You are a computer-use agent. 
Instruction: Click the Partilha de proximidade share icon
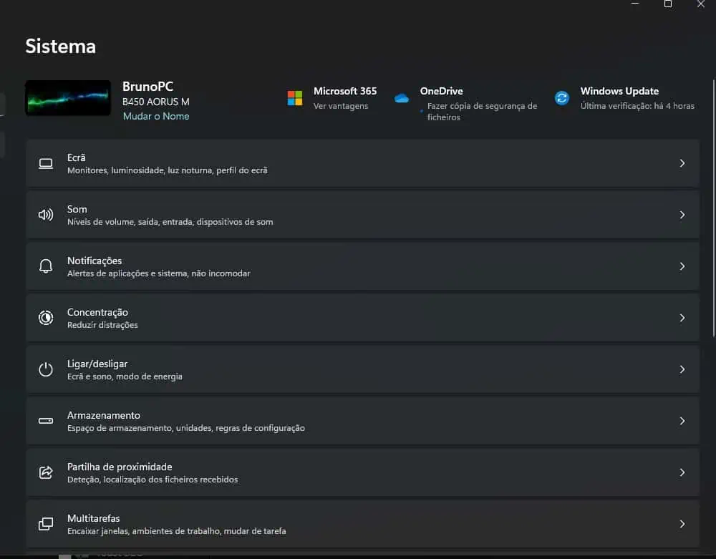[x=46, y=472]
